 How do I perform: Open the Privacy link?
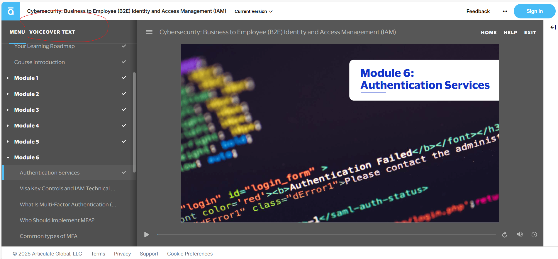click(x=122, y=254)
